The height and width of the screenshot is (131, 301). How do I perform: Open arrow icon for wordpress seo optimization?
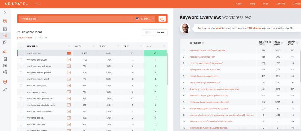69,98
